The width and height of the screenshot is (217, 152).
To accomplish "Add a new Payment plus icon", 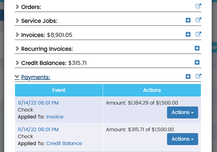I will coord(188,77).
